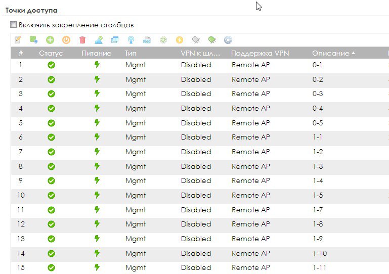Select description cell 1-8

(318, 224)
